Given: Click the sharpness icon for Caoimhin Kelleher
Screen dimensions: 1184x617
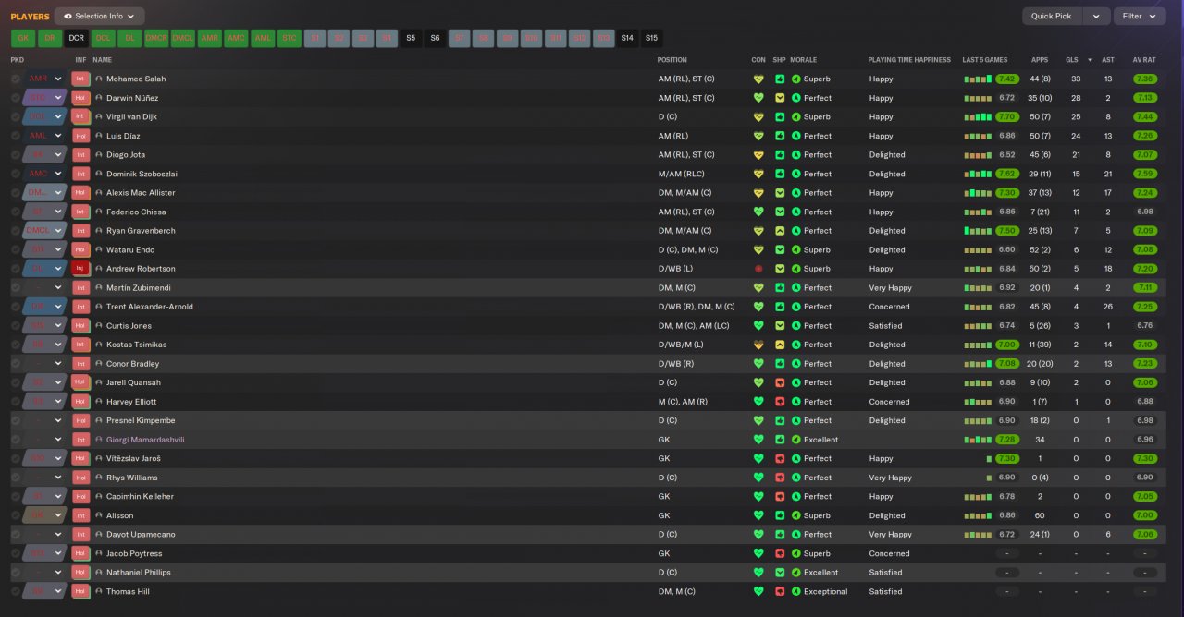Looking at the screenshot, I should [780, 497].
